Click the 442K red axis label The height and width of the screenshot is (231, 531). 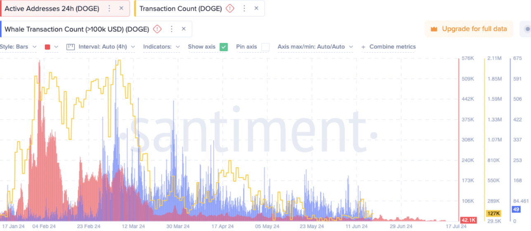click(468, 99)
